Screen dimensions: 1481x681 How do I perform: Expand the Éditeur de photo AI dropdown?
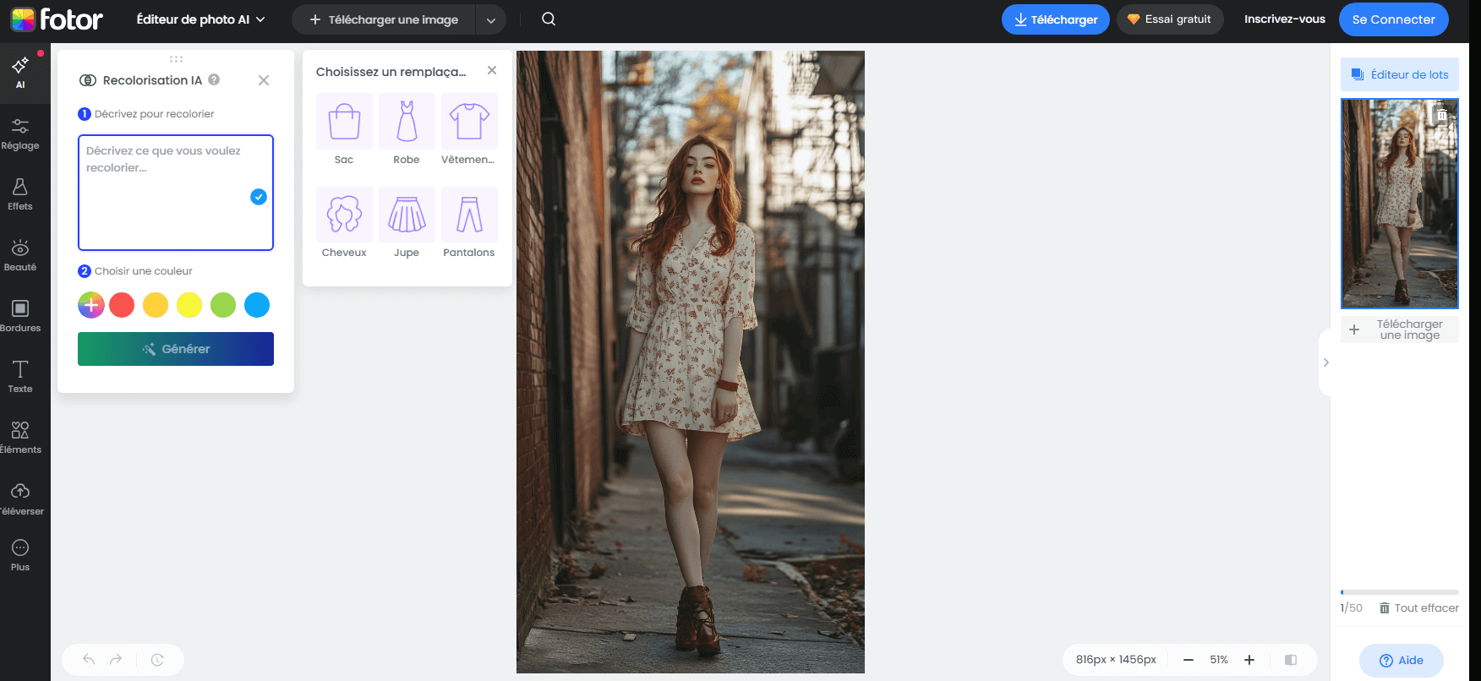coord(201,19)
